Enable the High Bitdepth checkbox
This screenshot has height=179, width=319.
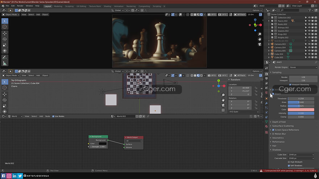click(289, 162)
